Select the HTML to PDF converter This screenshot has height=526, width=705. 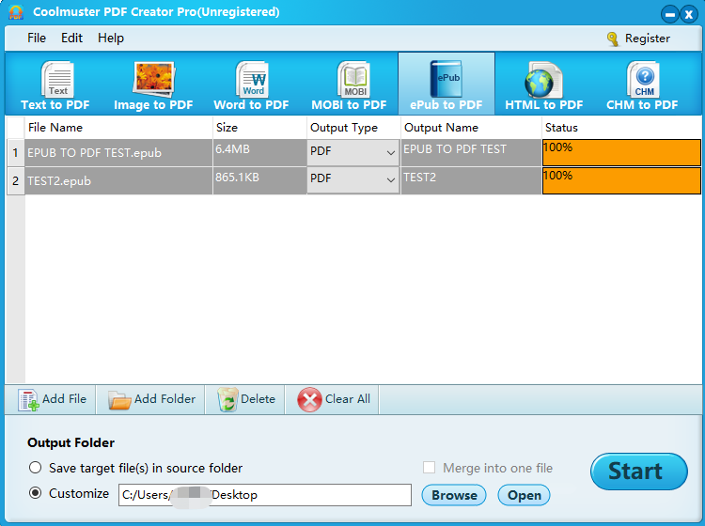click(544, 85)
